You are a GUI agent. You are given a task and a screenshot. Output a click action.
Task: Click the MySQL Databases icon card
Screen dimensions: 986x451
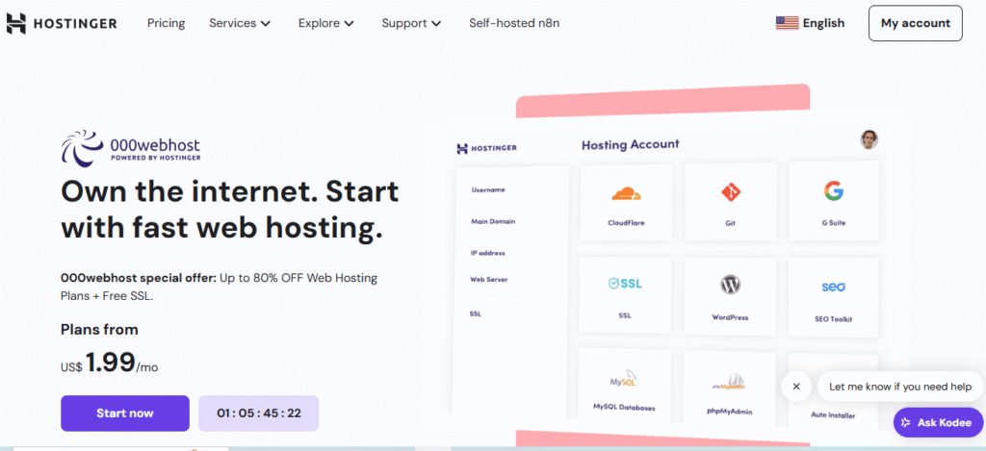[x=624, y=385]
